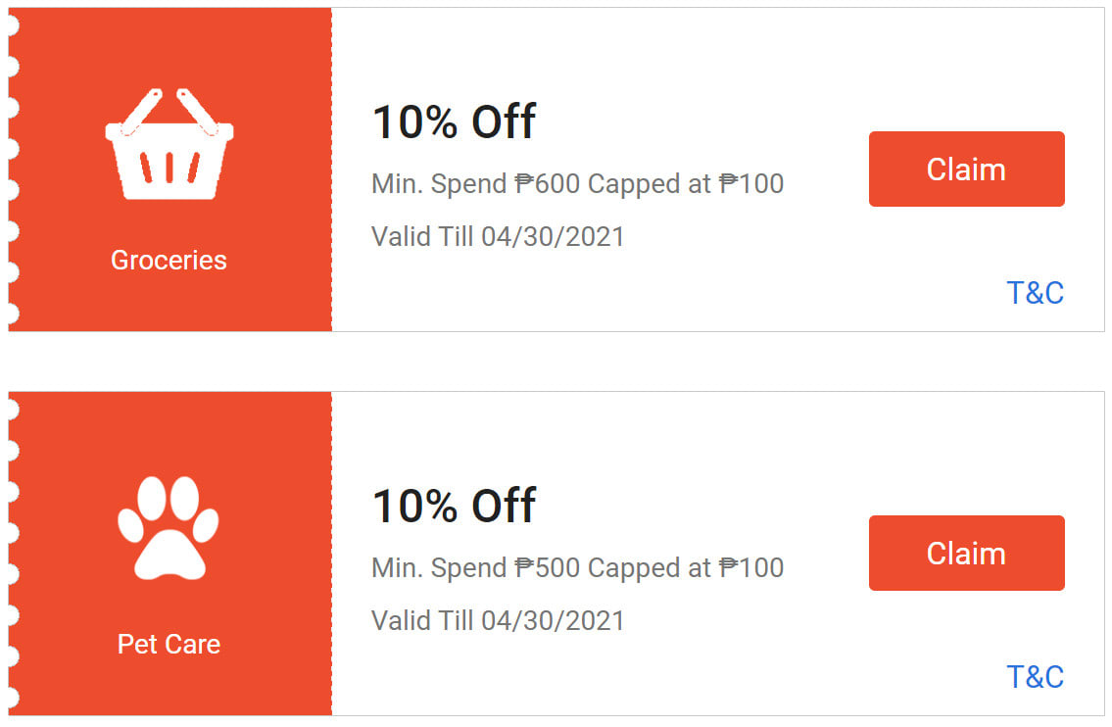Screen dimensions: 1112x727
Task: Click the Groceries category label
Action: [169, 260]
